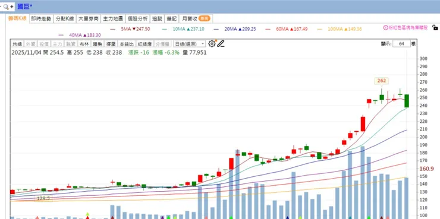Switch to the 個股分析 tab
Screen dimensions: 440x219
(x=137, y=19)
